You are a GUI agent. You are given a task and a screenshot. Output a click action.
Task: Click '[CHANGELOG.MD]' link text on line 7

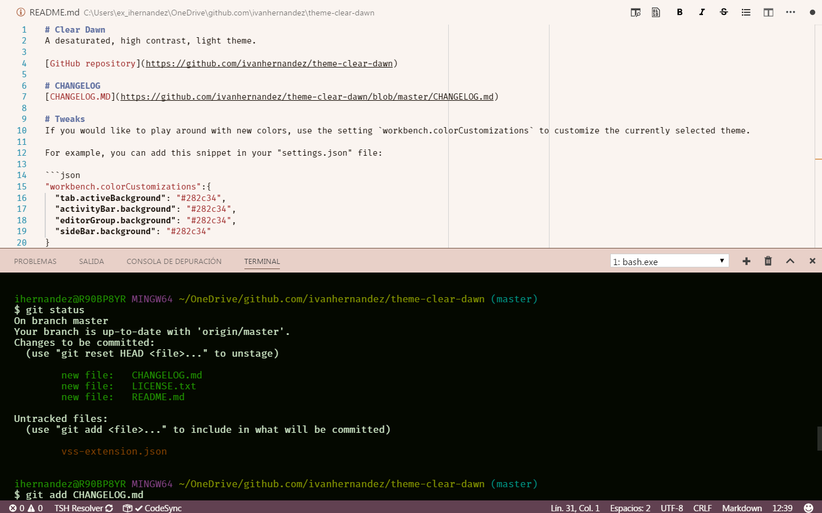click(x=80, y=97)
